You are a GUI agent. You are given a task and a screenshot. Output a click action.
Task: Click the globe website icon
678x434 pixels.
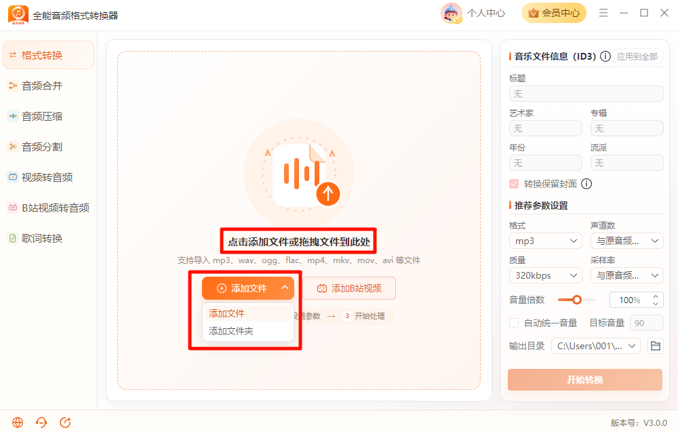point(18,422)
